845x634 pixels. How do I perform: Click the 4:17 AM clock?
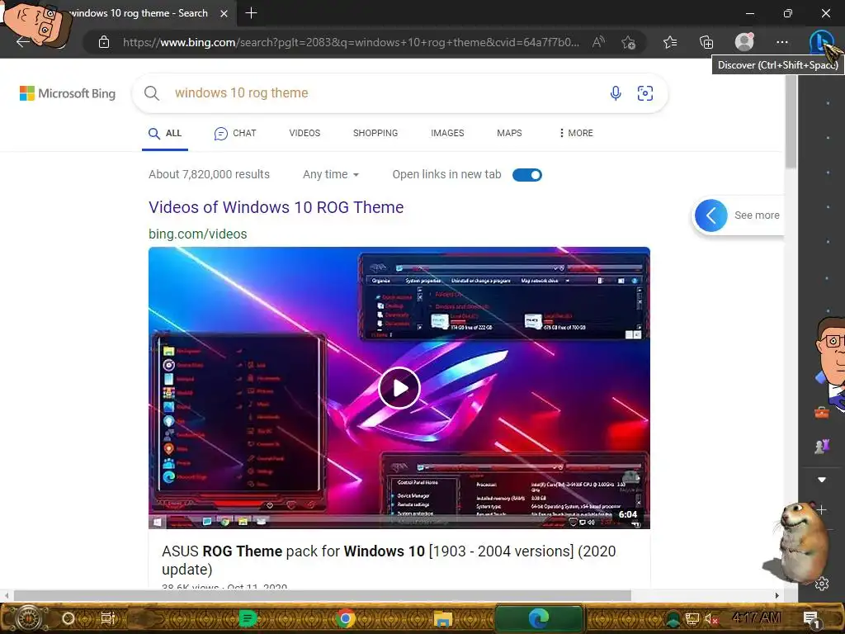click(758, 617)
